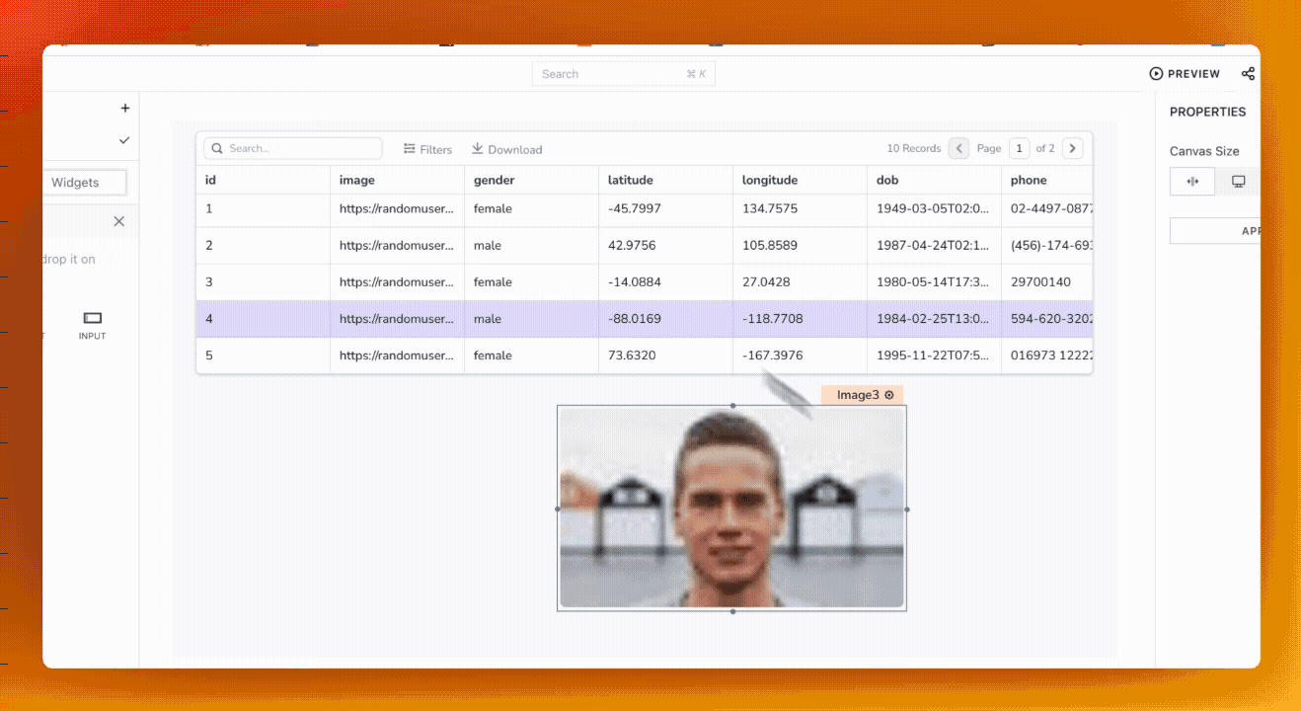Close the widget drop hint with the X
The width and height of the screenshot is (1301, 711).
point(118,221)
